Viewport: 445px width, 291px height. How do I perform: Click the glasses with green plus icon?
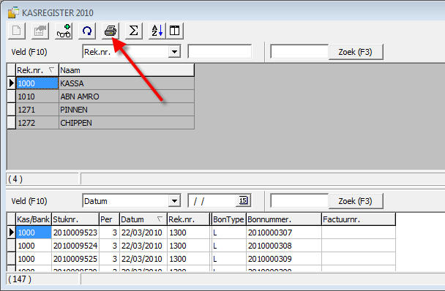tap(64, 31)
